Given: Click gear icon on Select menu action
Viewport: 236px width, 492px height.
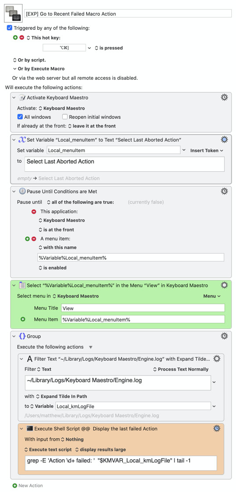Looking at the screenshot, I should click(225, 285).
